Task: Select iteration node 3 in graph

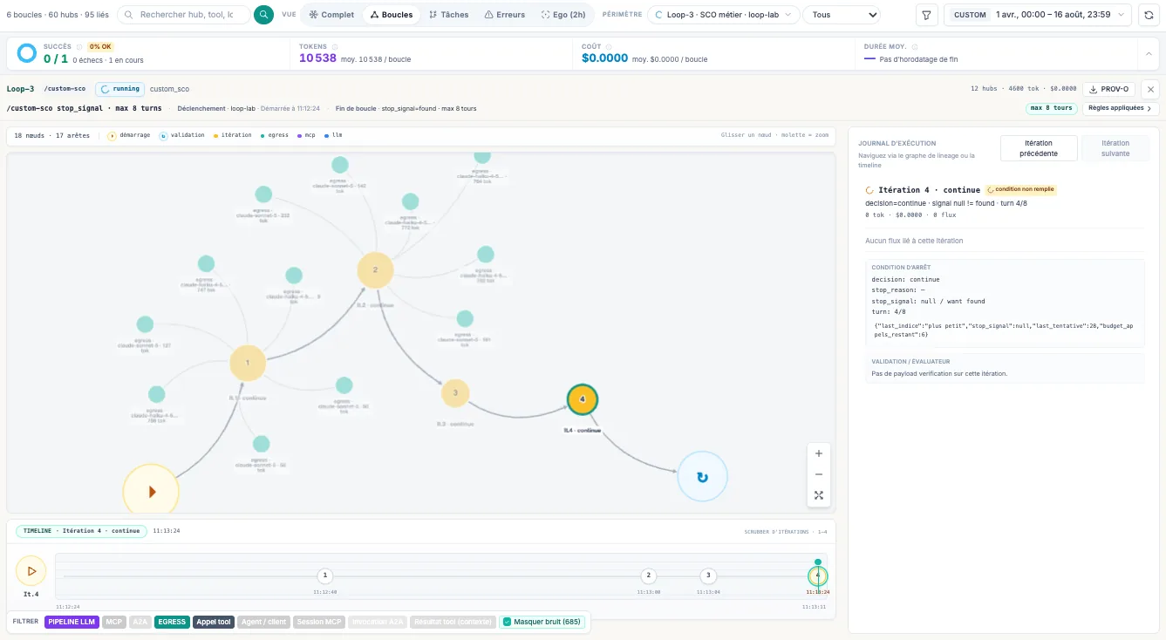Action: click(x=455, y=393)
